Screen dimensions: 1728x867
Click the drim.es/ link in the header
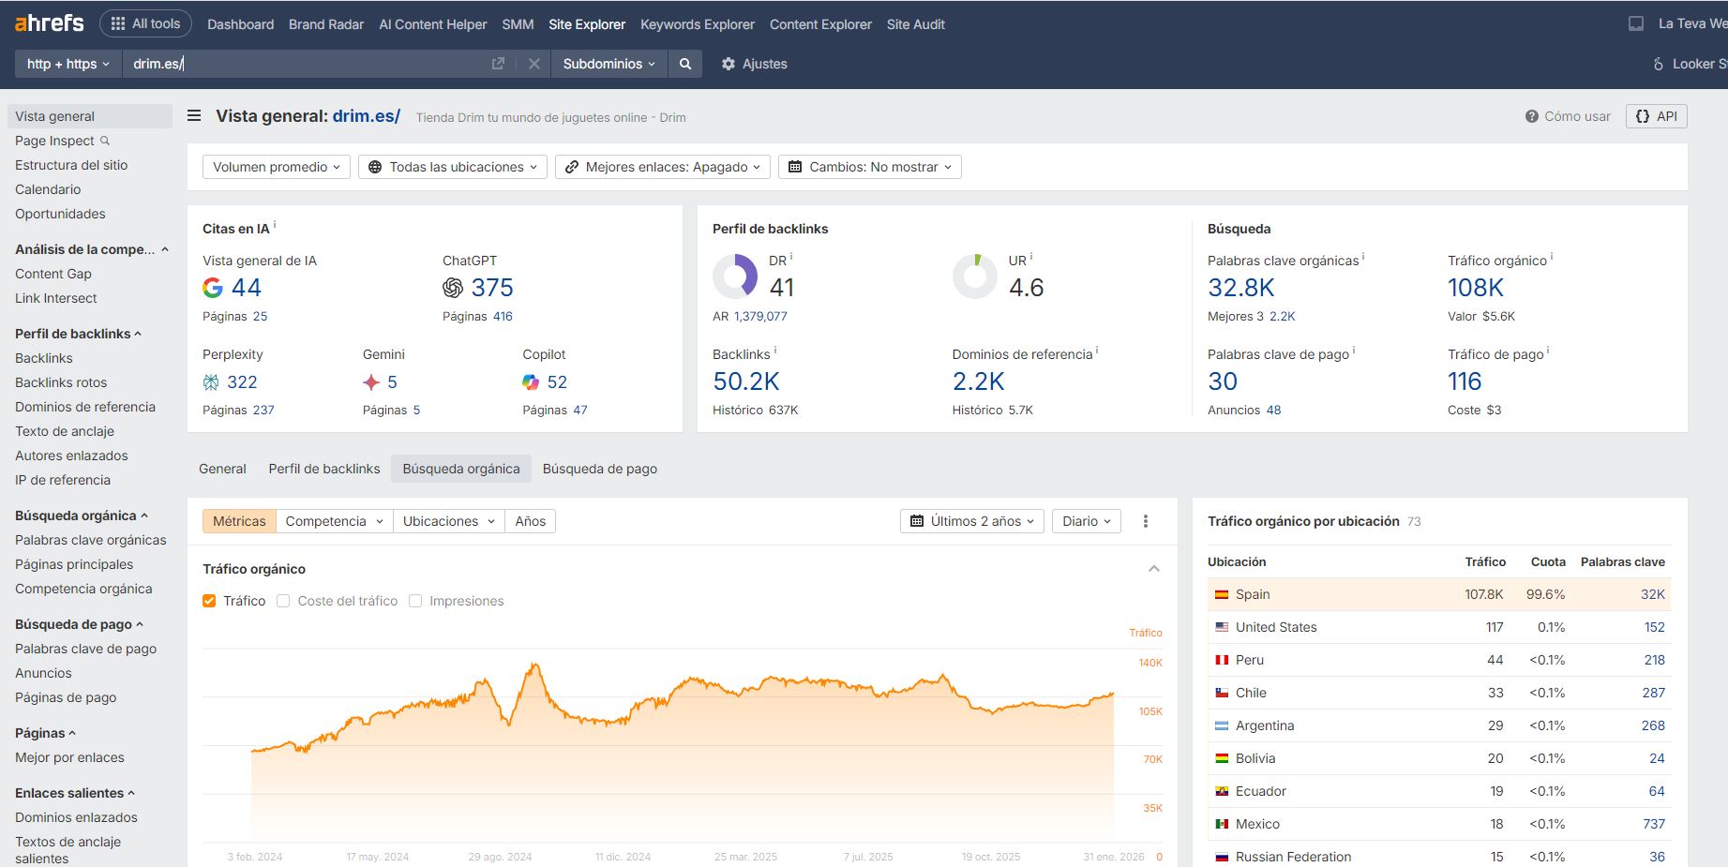[366, 115]
